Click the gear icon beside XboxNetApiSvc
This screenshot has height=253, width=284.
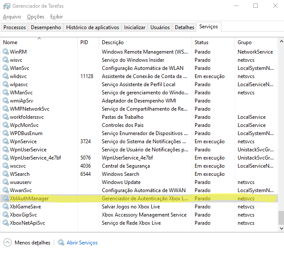pos(6,223)
